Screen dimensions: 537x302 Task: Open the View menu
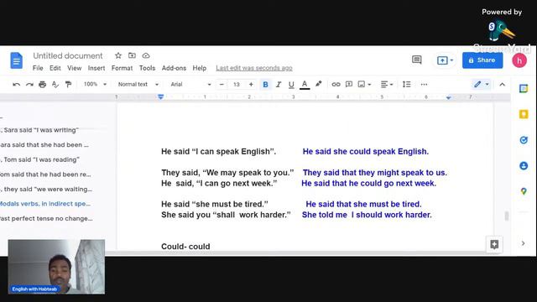coord(75,68)
